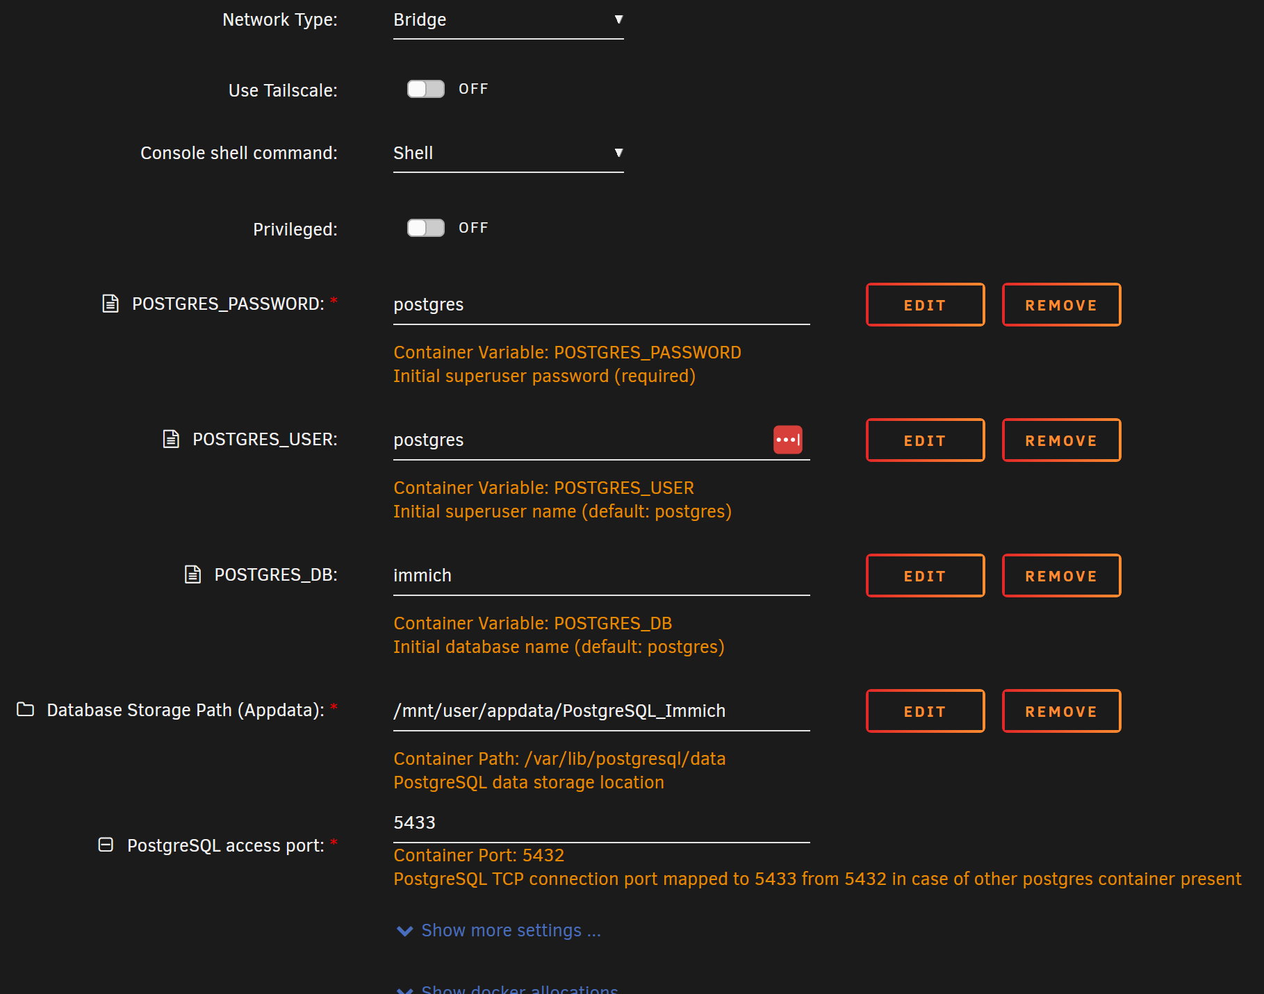Edit the POSTGRES_PASSWORD variable
1264x994 pixels.
point(925,304)
